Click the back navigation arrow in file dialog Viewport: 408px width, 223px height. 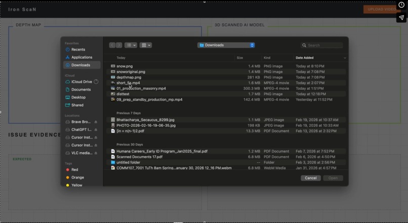point(112,45)
